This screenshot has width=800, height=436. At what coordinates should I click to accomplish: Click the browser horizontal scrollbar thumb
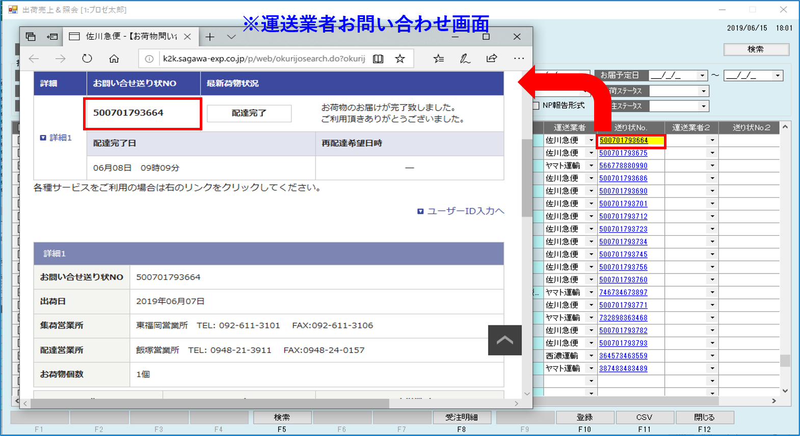(210, 403)
